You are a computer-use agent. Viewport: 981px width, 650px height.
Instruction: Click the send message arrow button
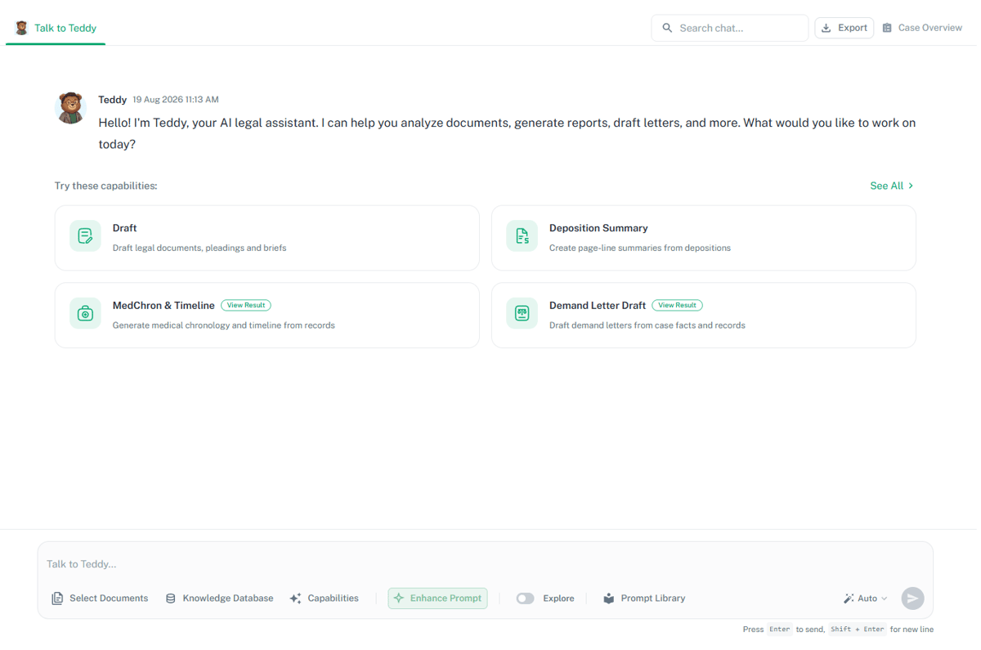(913, 598)
